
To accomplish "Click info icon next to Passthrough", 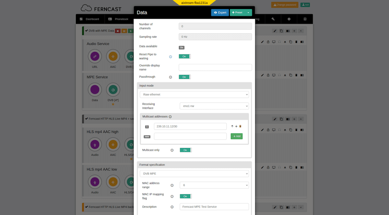I will click(171, 77).
